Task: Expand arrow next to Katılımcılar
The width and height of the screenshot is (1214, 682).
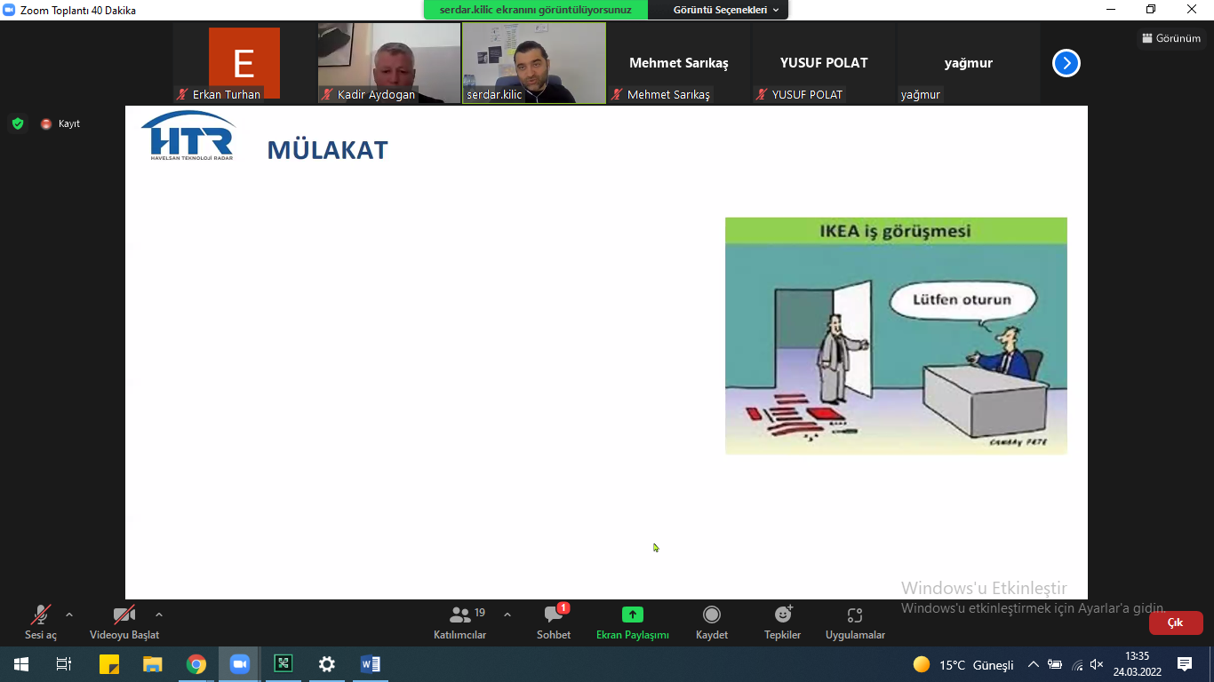Action: (x=507, y=615)
